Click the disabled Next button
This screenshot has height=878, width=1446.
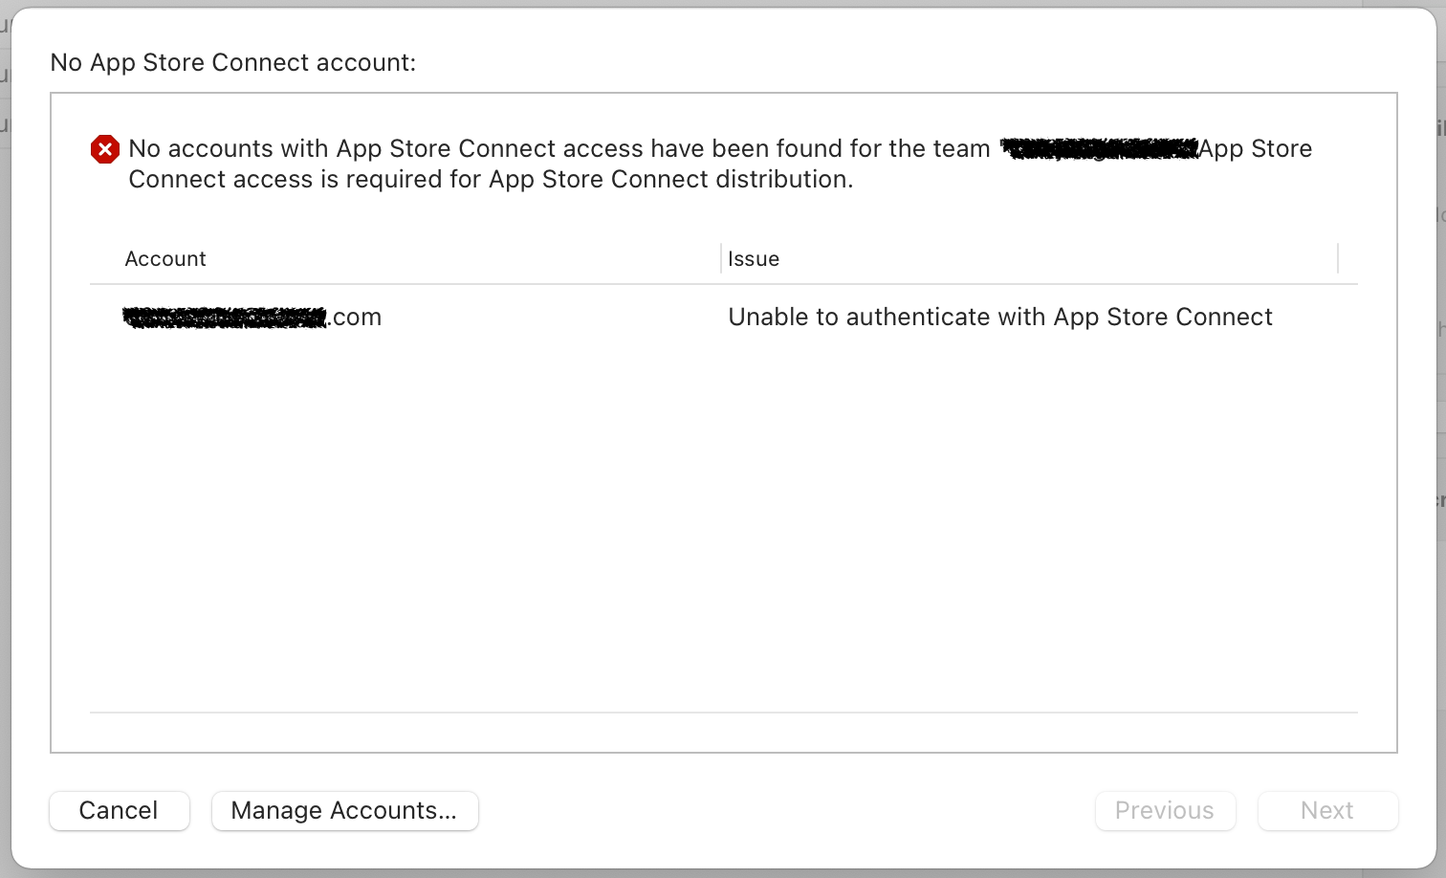pos(1327,811)
